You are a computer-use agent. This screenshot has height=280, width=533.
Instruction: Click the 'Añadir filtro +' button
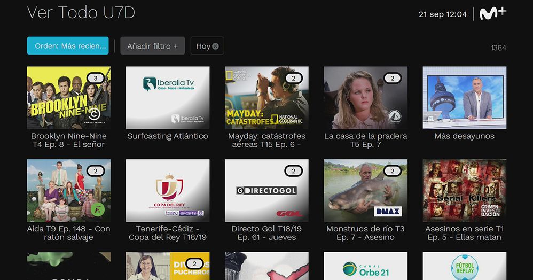153,45
